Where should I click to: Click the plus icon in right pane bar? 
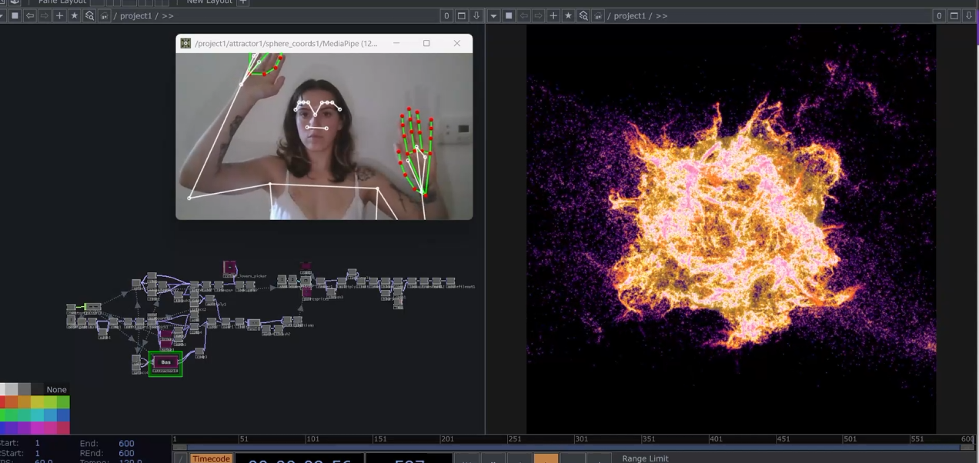click(553, 15)
